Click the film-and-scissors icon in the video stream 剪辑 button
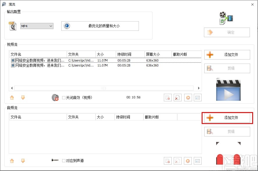Viewport: 258px width, 171px height. pyautogui.click(x=210, y=68)
